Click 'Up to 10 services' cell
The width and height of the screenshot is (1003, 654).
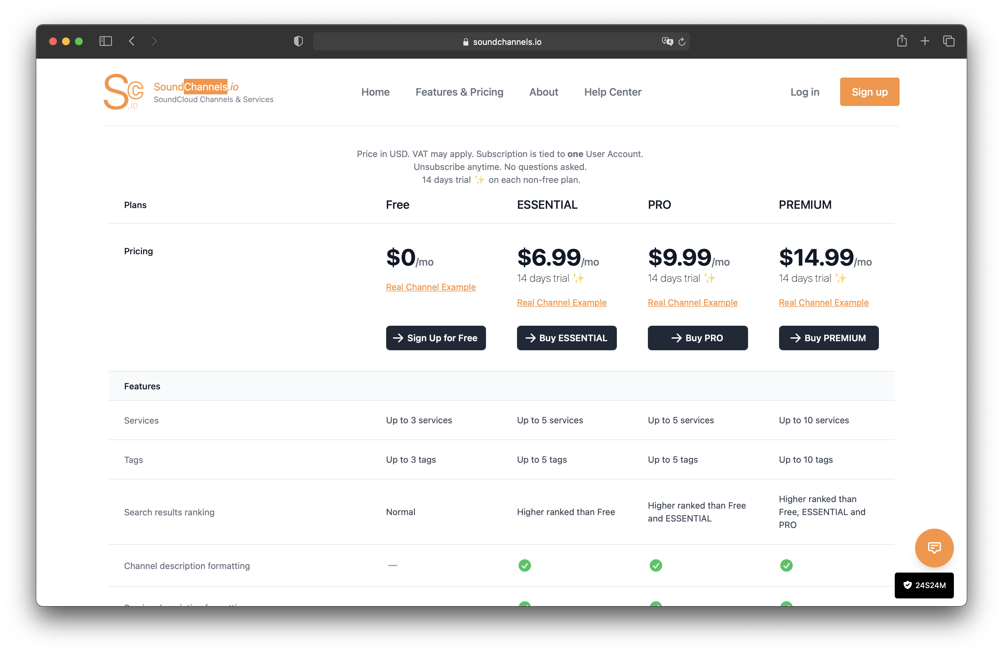814,420
